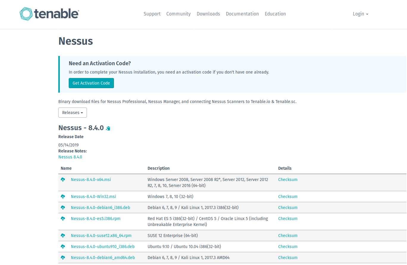
Task: Download Nessus-8.4.0-Win32.msi file link
Action: [93, 197]
